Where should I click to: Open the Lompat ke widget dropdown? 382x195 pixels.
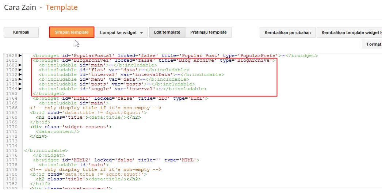click(121, 32)
